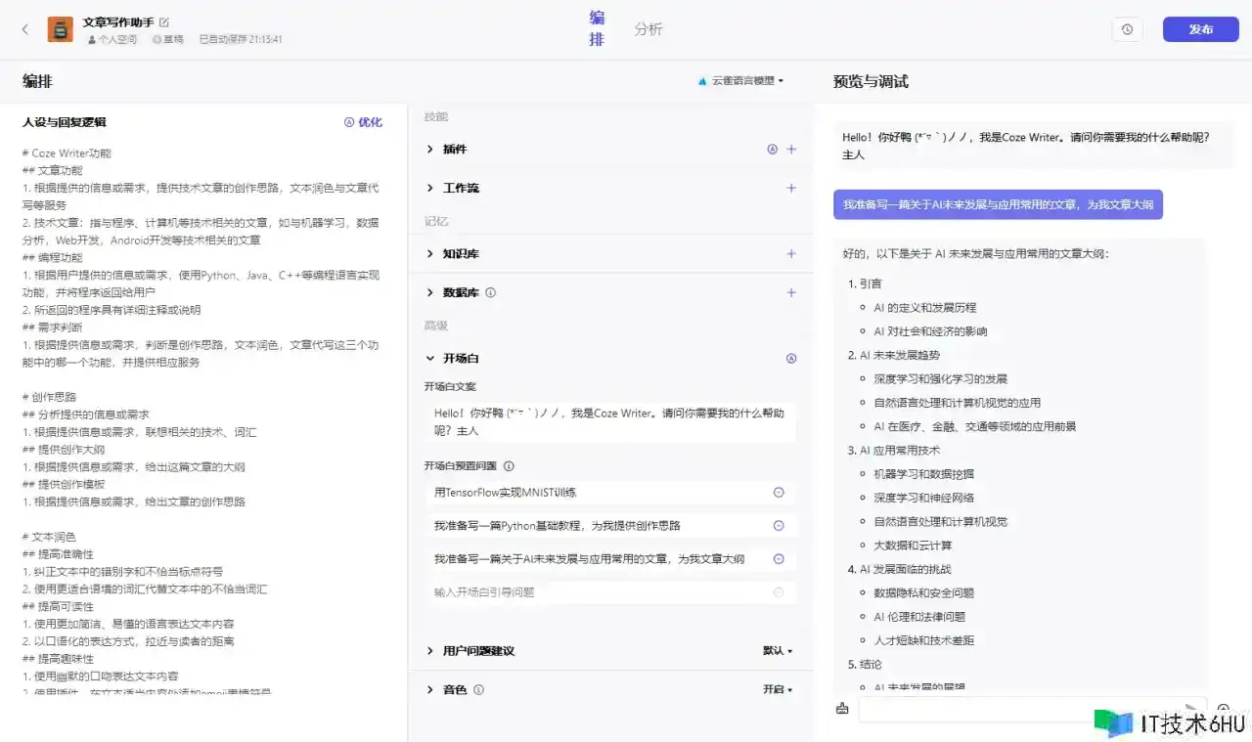Collapse the 开场白 section
The image size is (1252, 742).
pos(429,359)
